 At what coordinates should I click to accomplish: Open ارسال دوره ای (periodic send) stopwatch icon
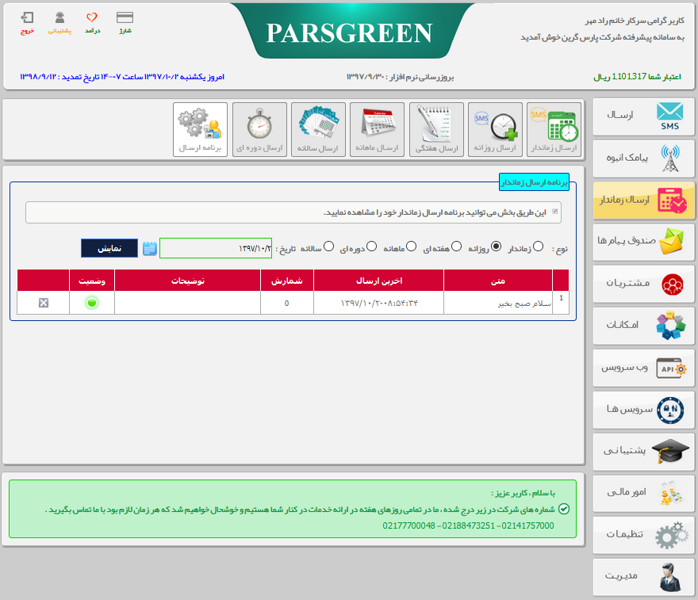[259, 129]
